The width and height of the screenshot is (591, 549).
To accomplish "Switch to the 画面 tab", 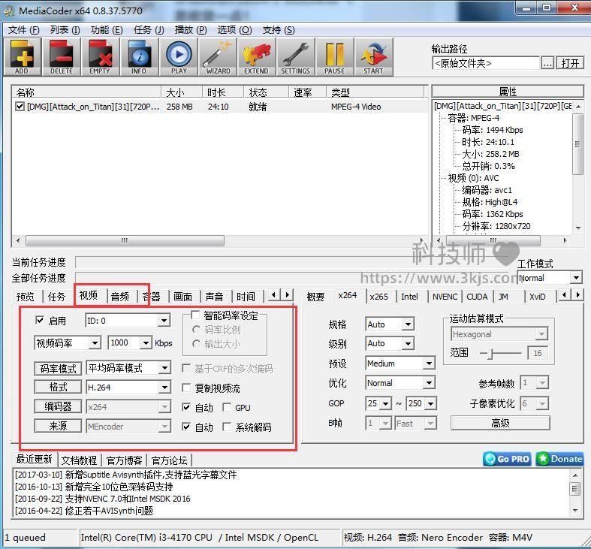I will click(x=182, y=297).
